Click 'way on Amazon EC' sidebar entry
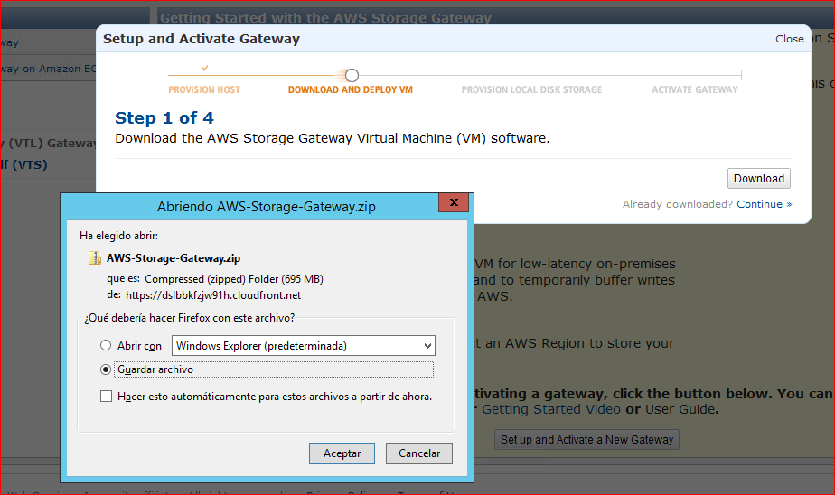The height and width of the screenshot is (495, 835). (x=48, y=69)
